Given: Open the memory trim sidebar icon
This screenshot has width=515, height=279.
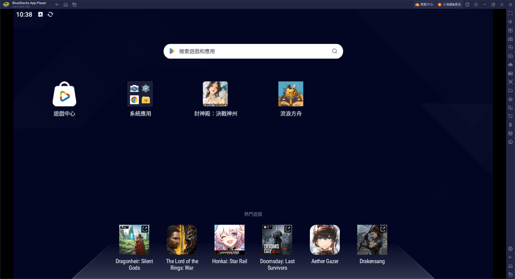Looking at the screenshot, I should 510,65.
